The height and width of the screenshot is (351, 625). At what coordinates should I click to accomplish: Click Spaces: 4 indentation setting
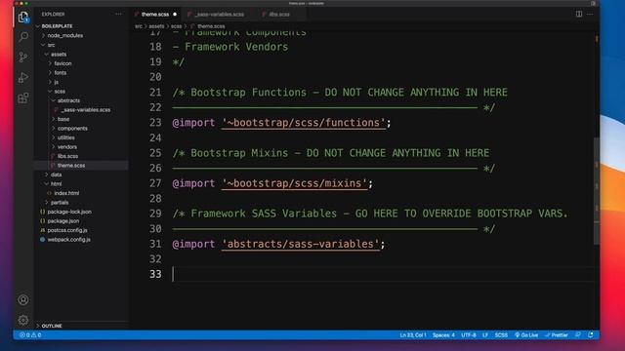tap(443, 335)
